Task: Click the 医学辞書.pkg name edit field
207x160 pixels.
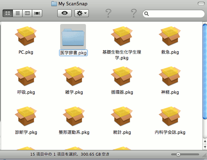Action: 73,53
